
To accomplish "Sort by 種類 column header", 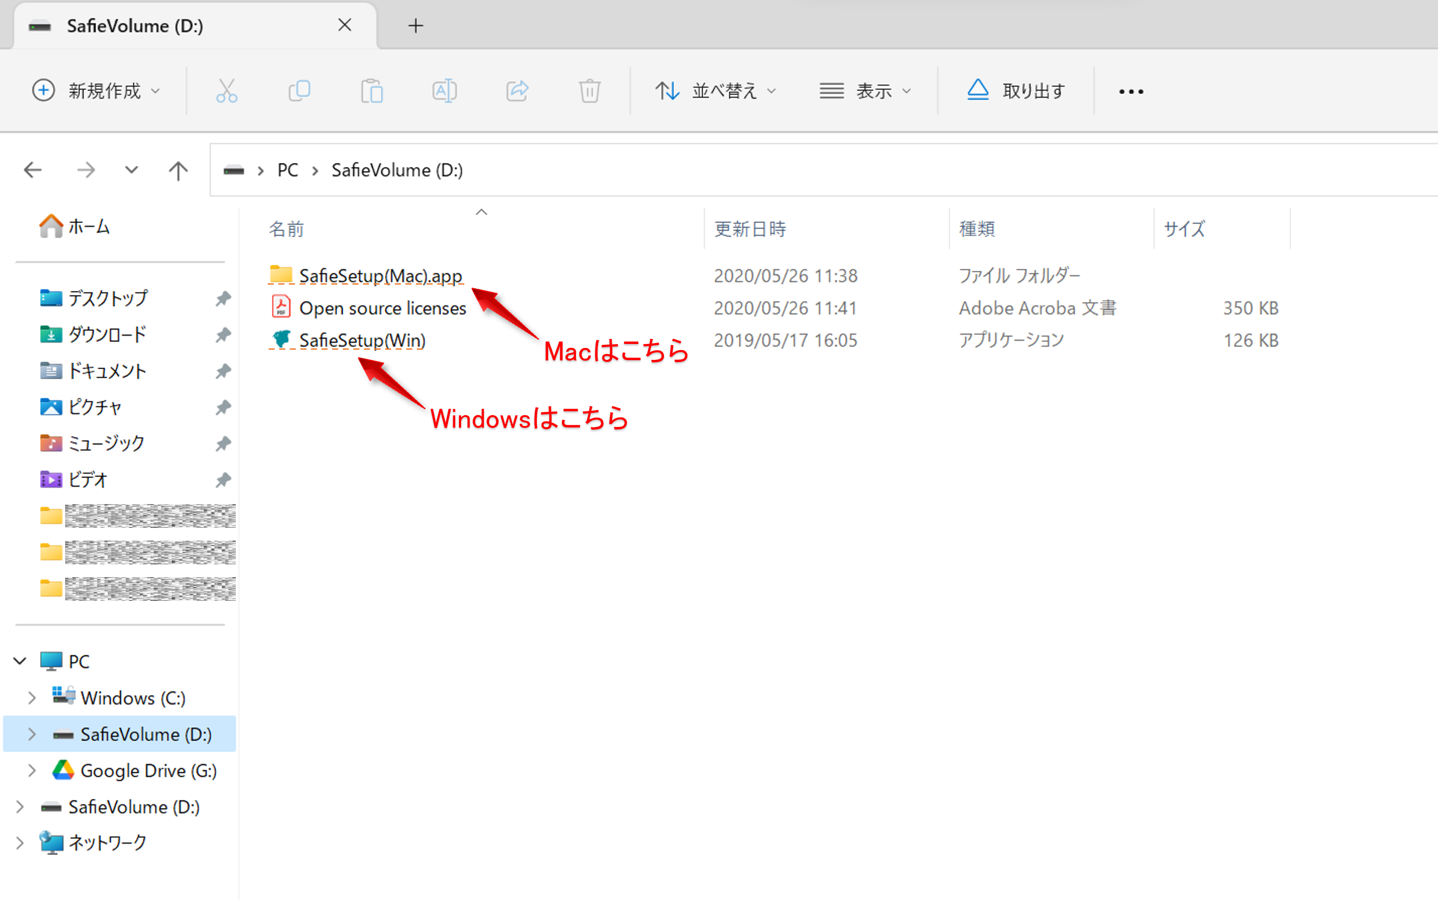I will pos(976,229).
